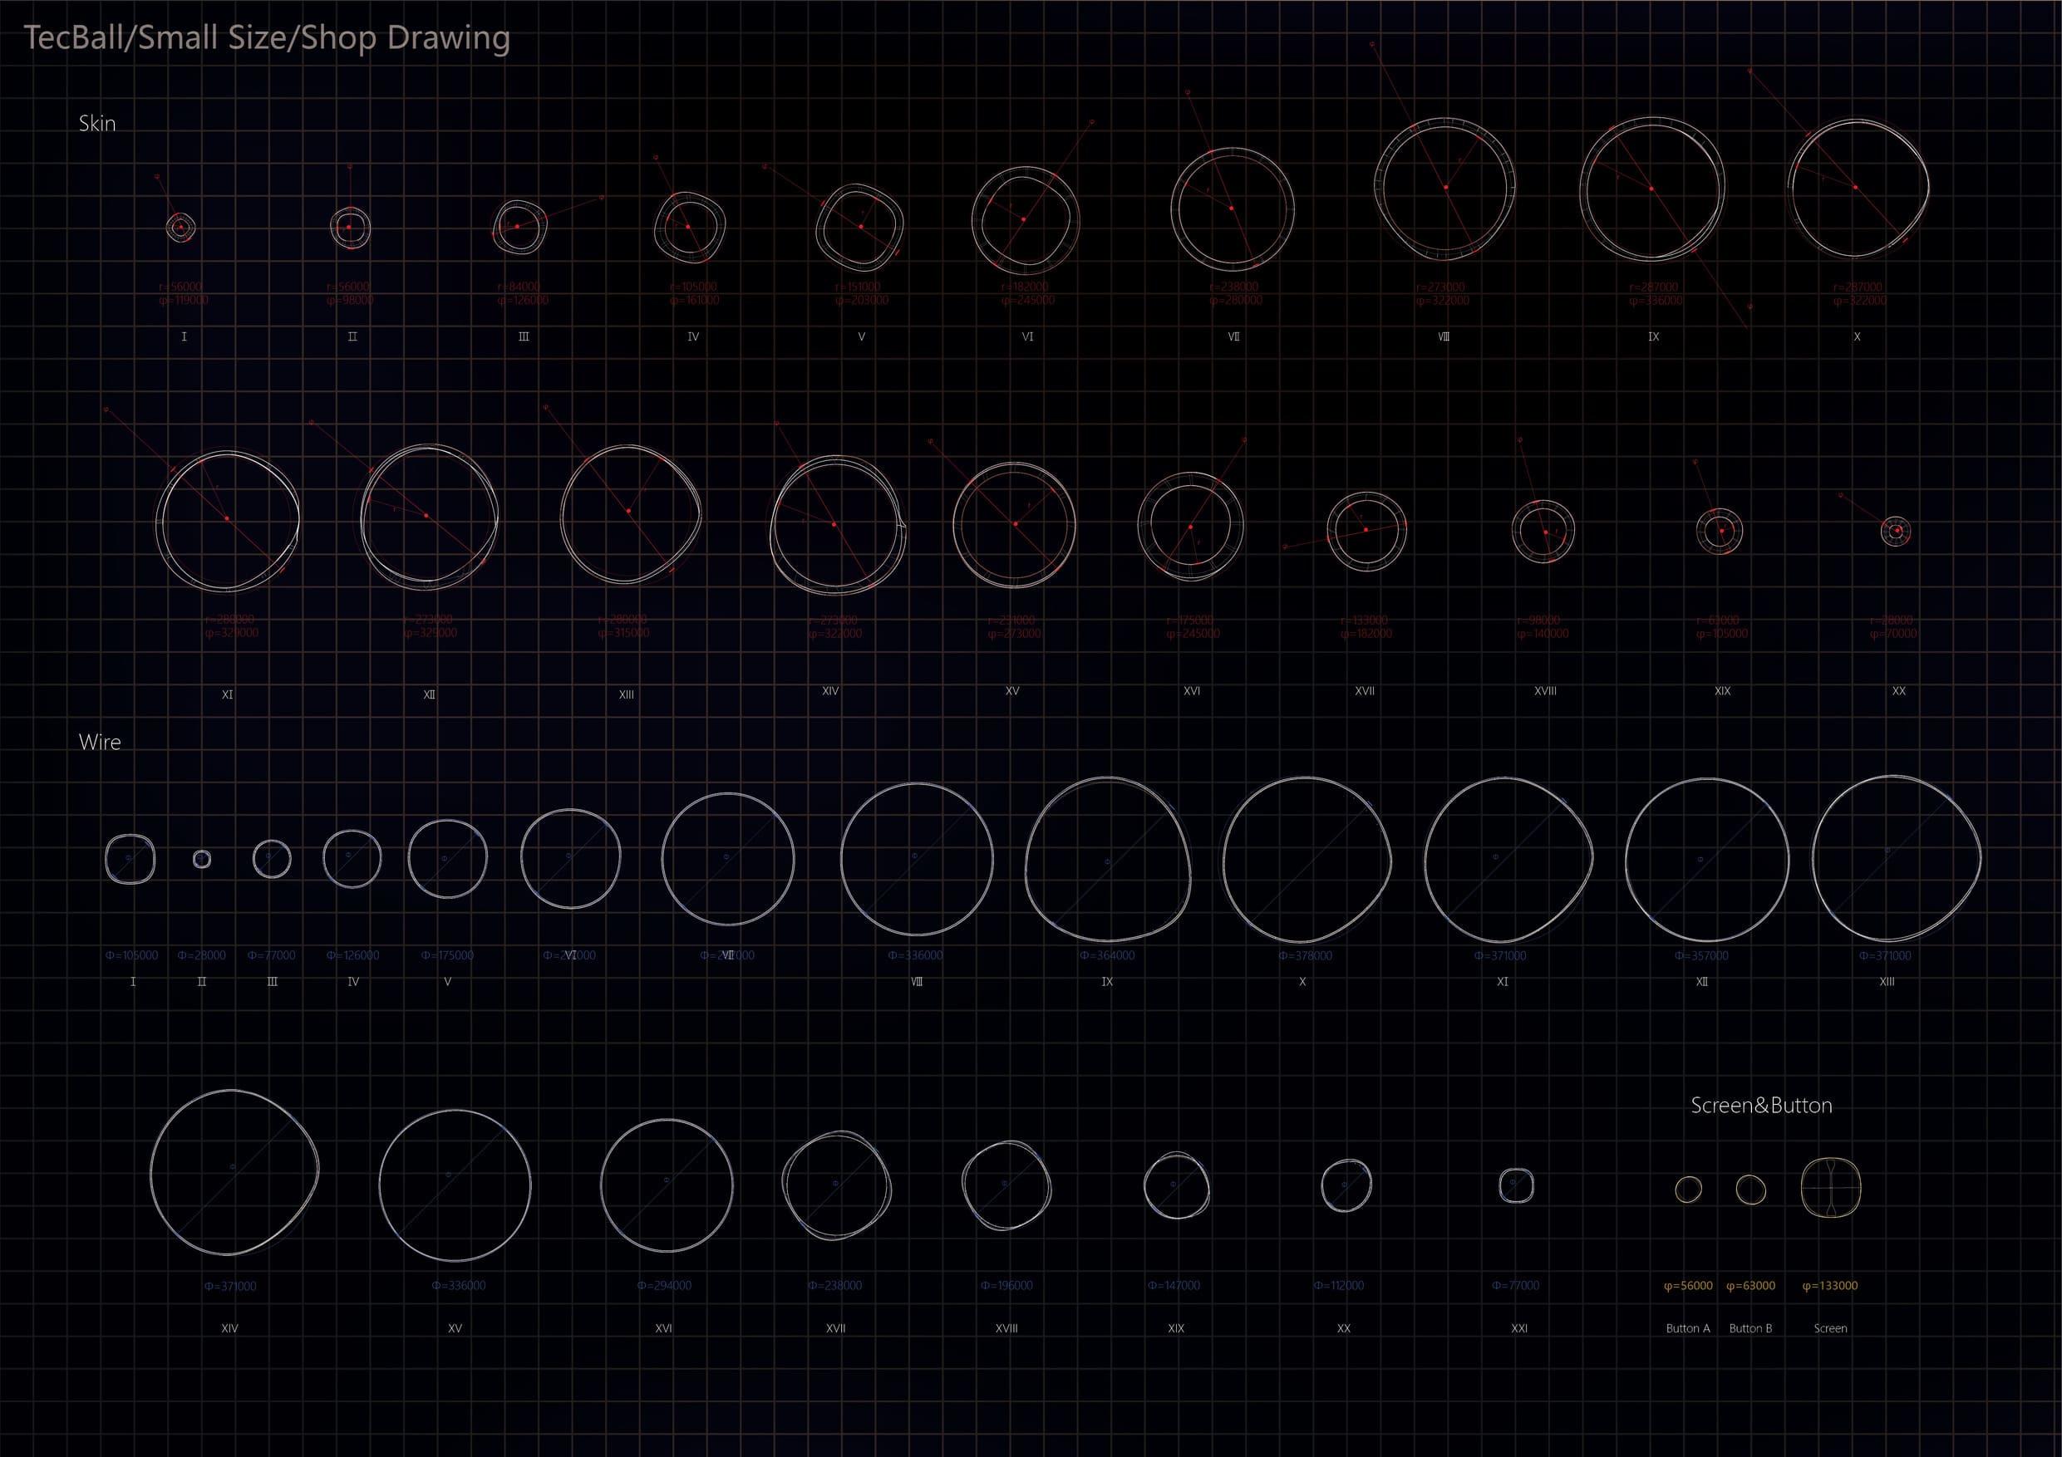Select the Screen shape drawing

[1830, 1188]
